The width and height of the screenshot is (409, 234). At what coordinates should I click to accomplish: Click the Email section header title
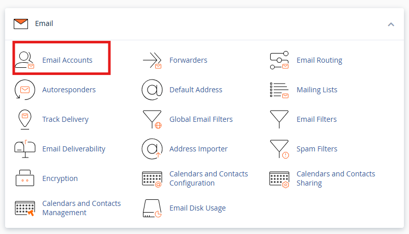(44, 23)
